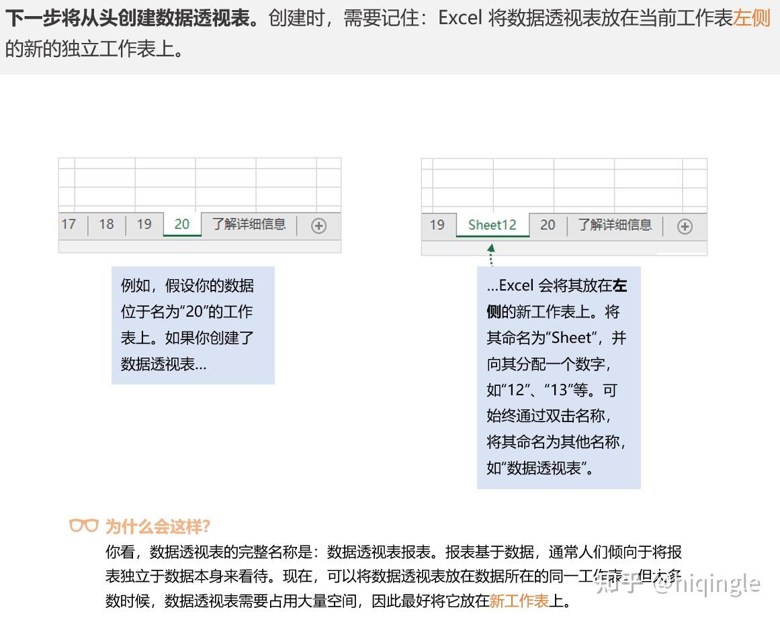The width and height of the screenshot is (780, 618).
Task: Select sheet tab 19 in right workbook
Action: click(437, 225)
